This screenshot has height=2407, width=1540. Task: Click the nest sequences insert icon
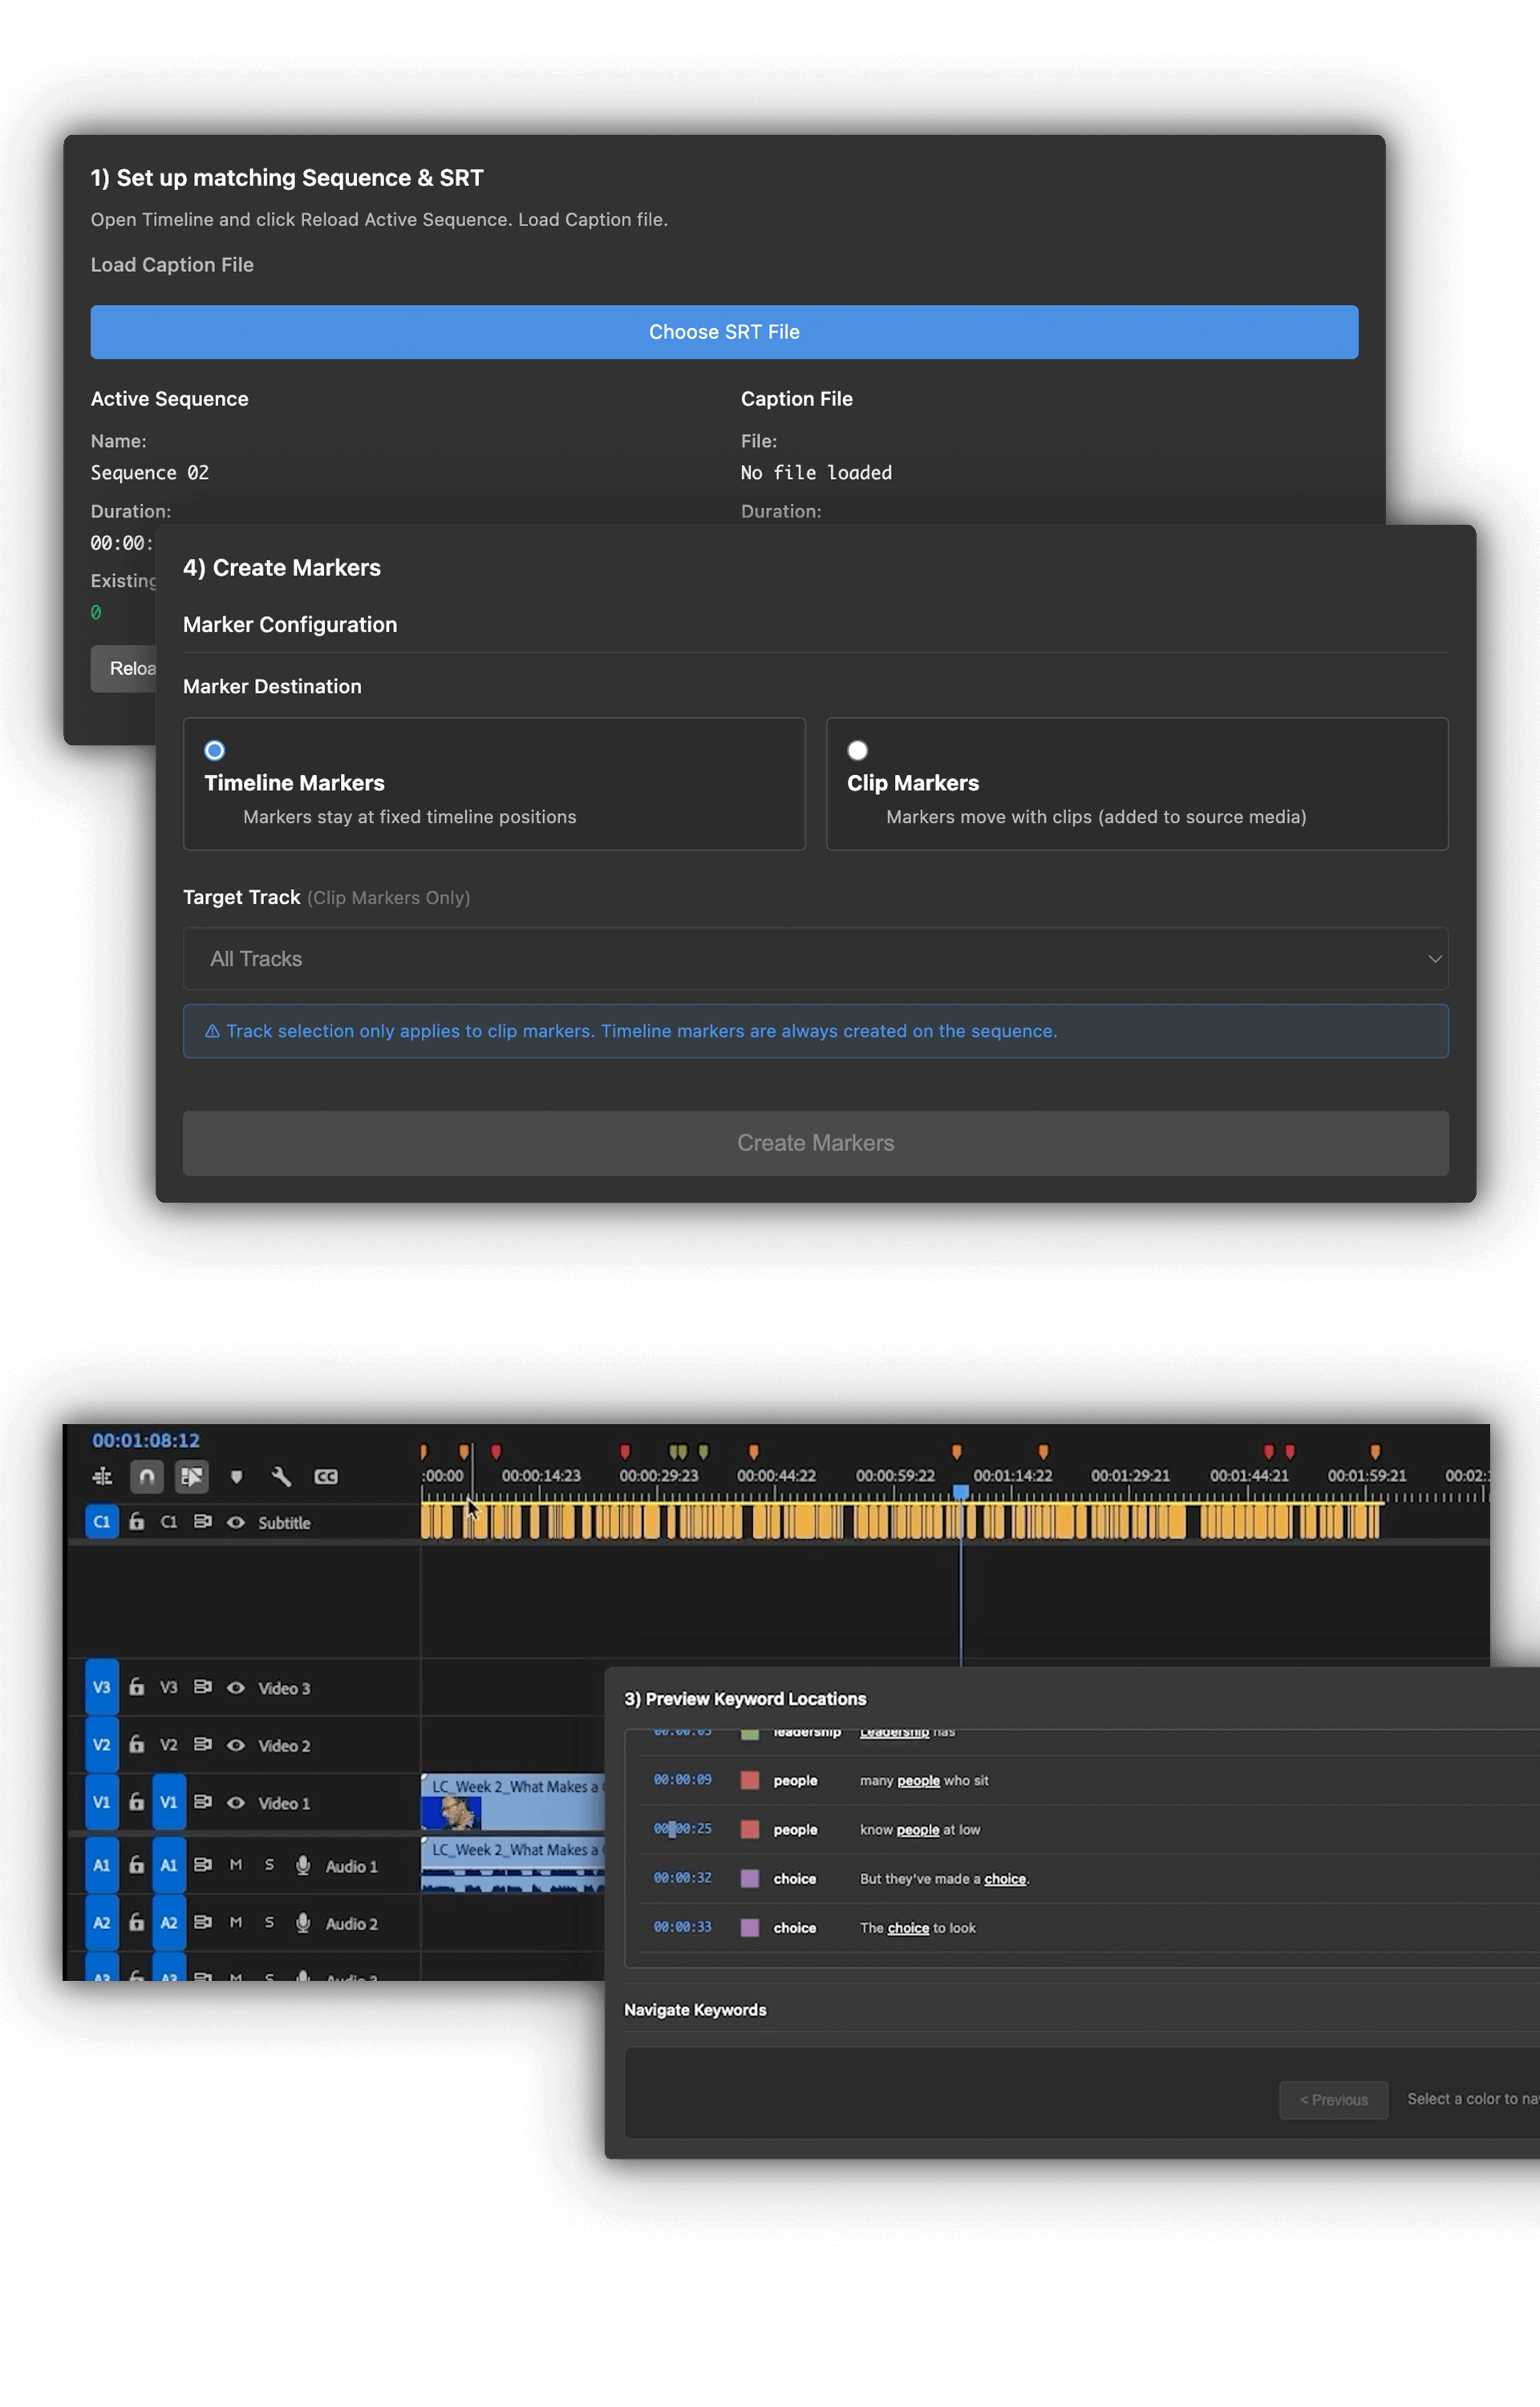coord(102,1476)
